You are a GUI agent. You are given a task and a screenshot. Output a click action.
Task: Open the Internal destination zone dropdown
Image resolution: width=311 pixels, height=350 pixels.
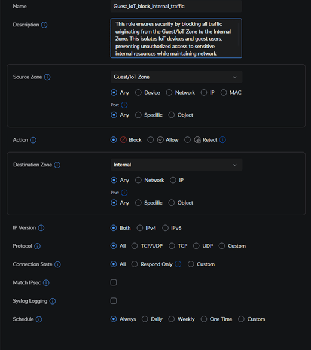coord(176,165)
